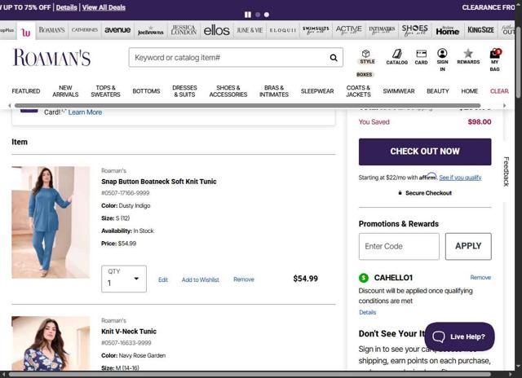Click the Details link in top banner
The height and width of the screenshot is (378, 522).
66,7
